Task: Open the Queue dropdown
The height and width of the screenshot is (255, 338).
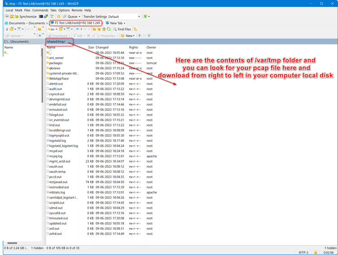Action: [73, 17]
